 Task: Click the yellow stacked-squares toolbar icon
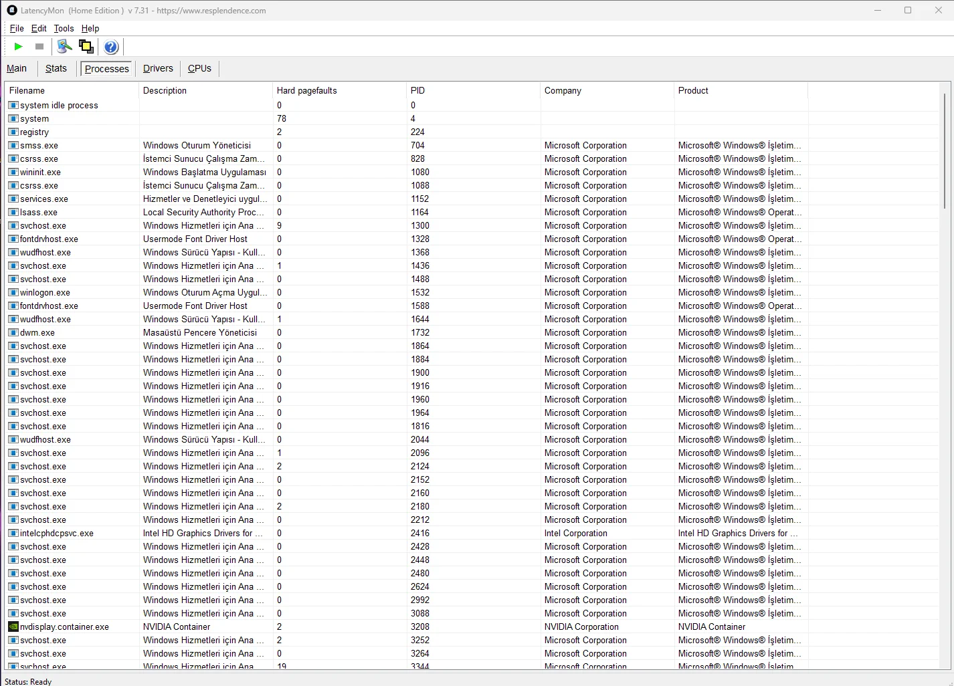pyautogui.click(x=86, y=47)
